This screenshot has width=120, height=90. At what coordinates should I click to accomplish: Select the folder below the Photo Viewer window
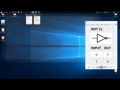(x=116, y=71)
